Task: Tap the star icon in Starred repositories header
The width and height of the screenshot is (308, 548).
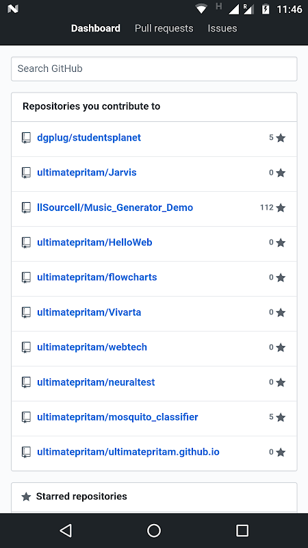Action: pos(26,496)
